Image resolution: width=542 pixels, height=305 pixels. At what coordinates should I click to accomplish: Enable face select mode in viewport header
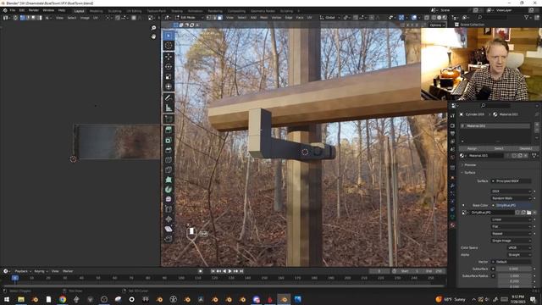(x=220, y=18)
